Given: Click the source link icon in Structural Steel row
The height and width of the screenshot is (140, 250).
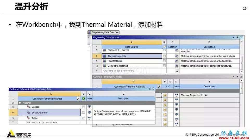Looking at the screenshot, I should click(89, 112).
